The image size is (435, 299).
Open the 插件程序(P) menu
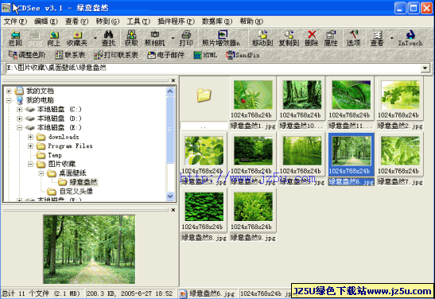pos(176,21)
